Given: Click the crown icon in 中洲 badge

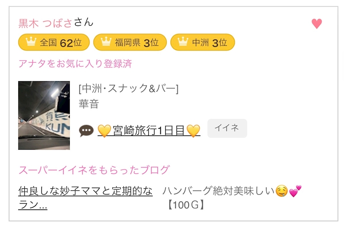Looking at the screenshot, I should coord(183,42).
